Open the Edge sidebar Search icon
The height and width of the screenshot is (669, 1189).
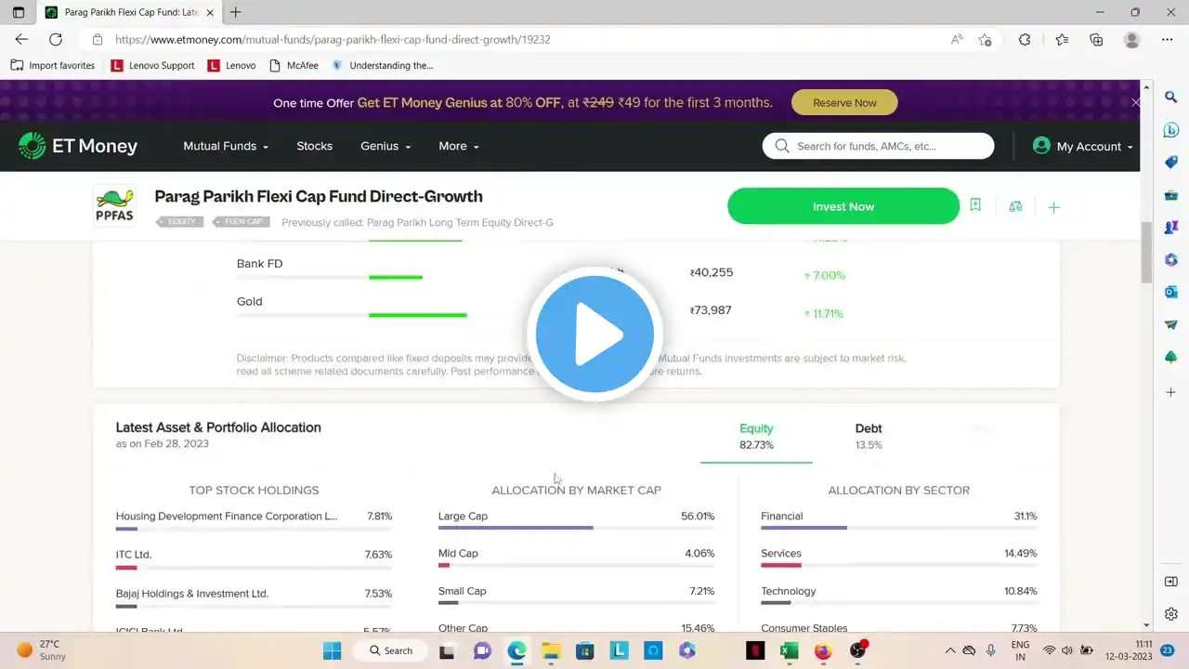click(1171, 98)
